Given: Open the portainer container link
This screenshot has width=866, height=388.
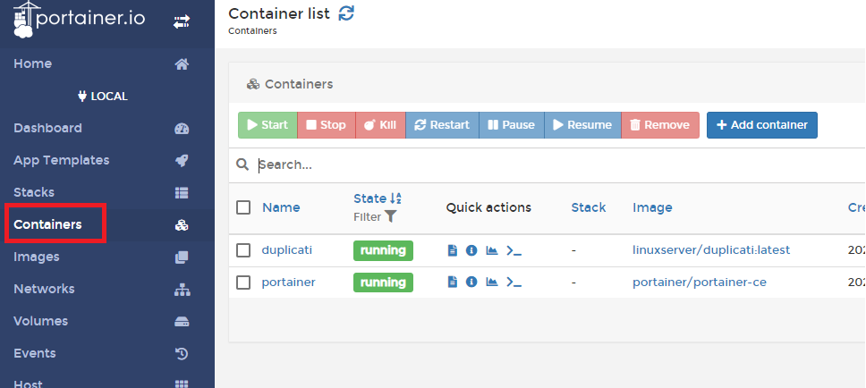Looking at the screenshot, I should [x=288, y=283].
